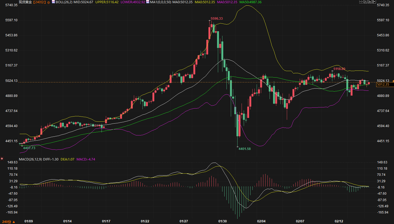Click the green MA50:4987.36 value

250,2
